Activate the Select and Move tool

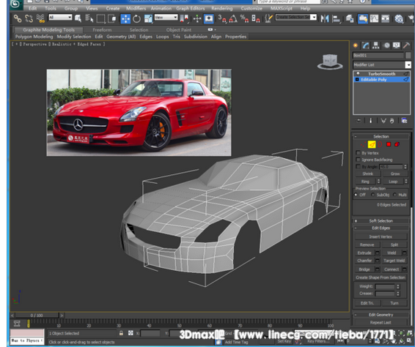pos(125,19)
